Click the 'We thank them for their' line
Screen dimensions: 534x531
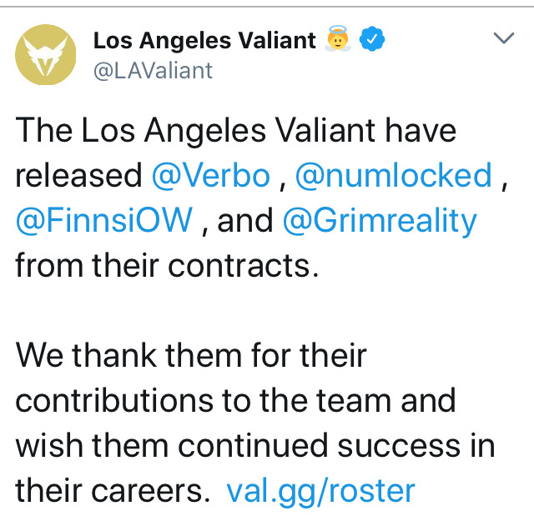(191, 355)
